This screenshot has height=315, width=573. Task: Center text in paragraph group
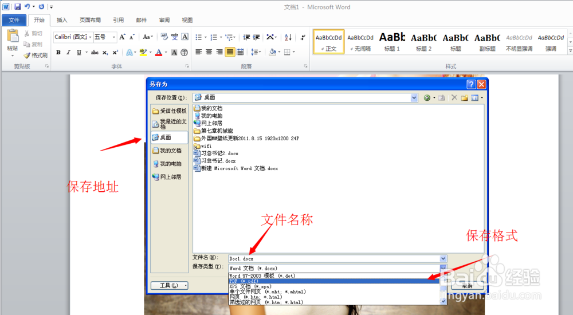click(209, 52)
